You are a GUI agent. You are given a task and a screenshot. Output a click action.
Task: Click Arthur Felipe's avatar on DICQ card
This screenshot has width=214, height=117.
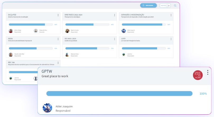(11, 31)
